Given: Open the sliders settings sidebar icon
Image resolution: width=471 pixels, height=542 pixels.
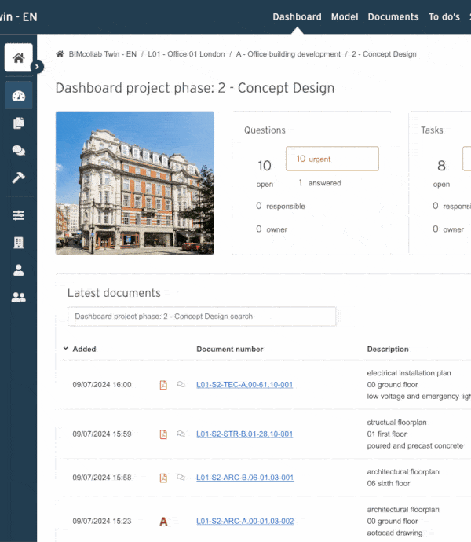Looking at the screenshot, I should click(x=19, y=215).
